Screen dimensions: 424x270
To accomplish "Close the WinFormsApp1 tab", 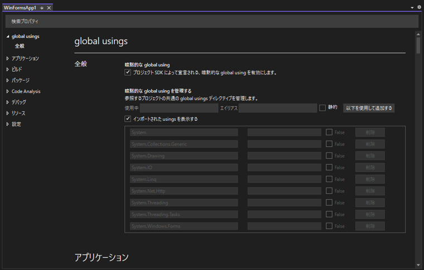I will [x=49, y=8].
